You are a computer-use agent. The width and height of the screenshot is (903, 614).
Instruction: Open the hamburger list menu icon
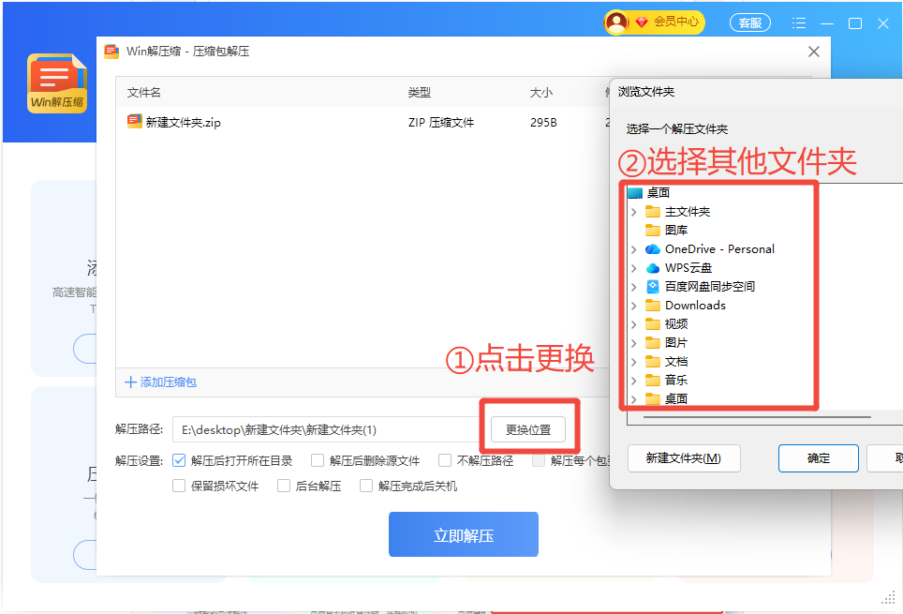click(798, 23)
